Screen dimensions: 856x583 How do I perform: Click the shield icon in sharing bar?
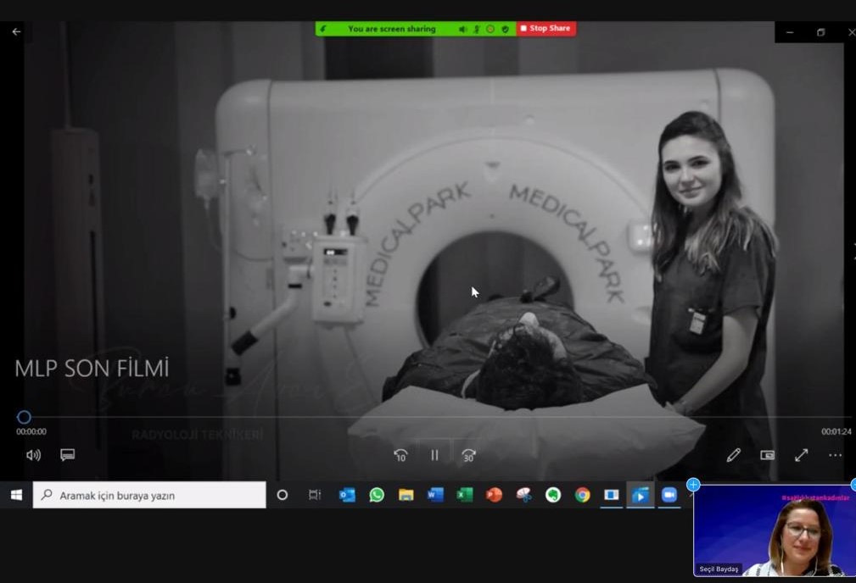point(505,29)
